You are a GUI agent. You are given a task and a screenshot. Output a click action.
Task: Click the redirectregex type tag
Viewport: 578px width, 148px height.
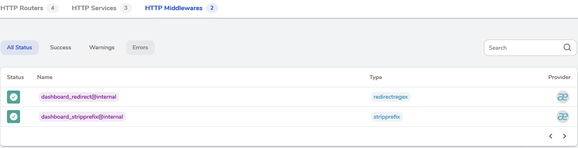391,97
